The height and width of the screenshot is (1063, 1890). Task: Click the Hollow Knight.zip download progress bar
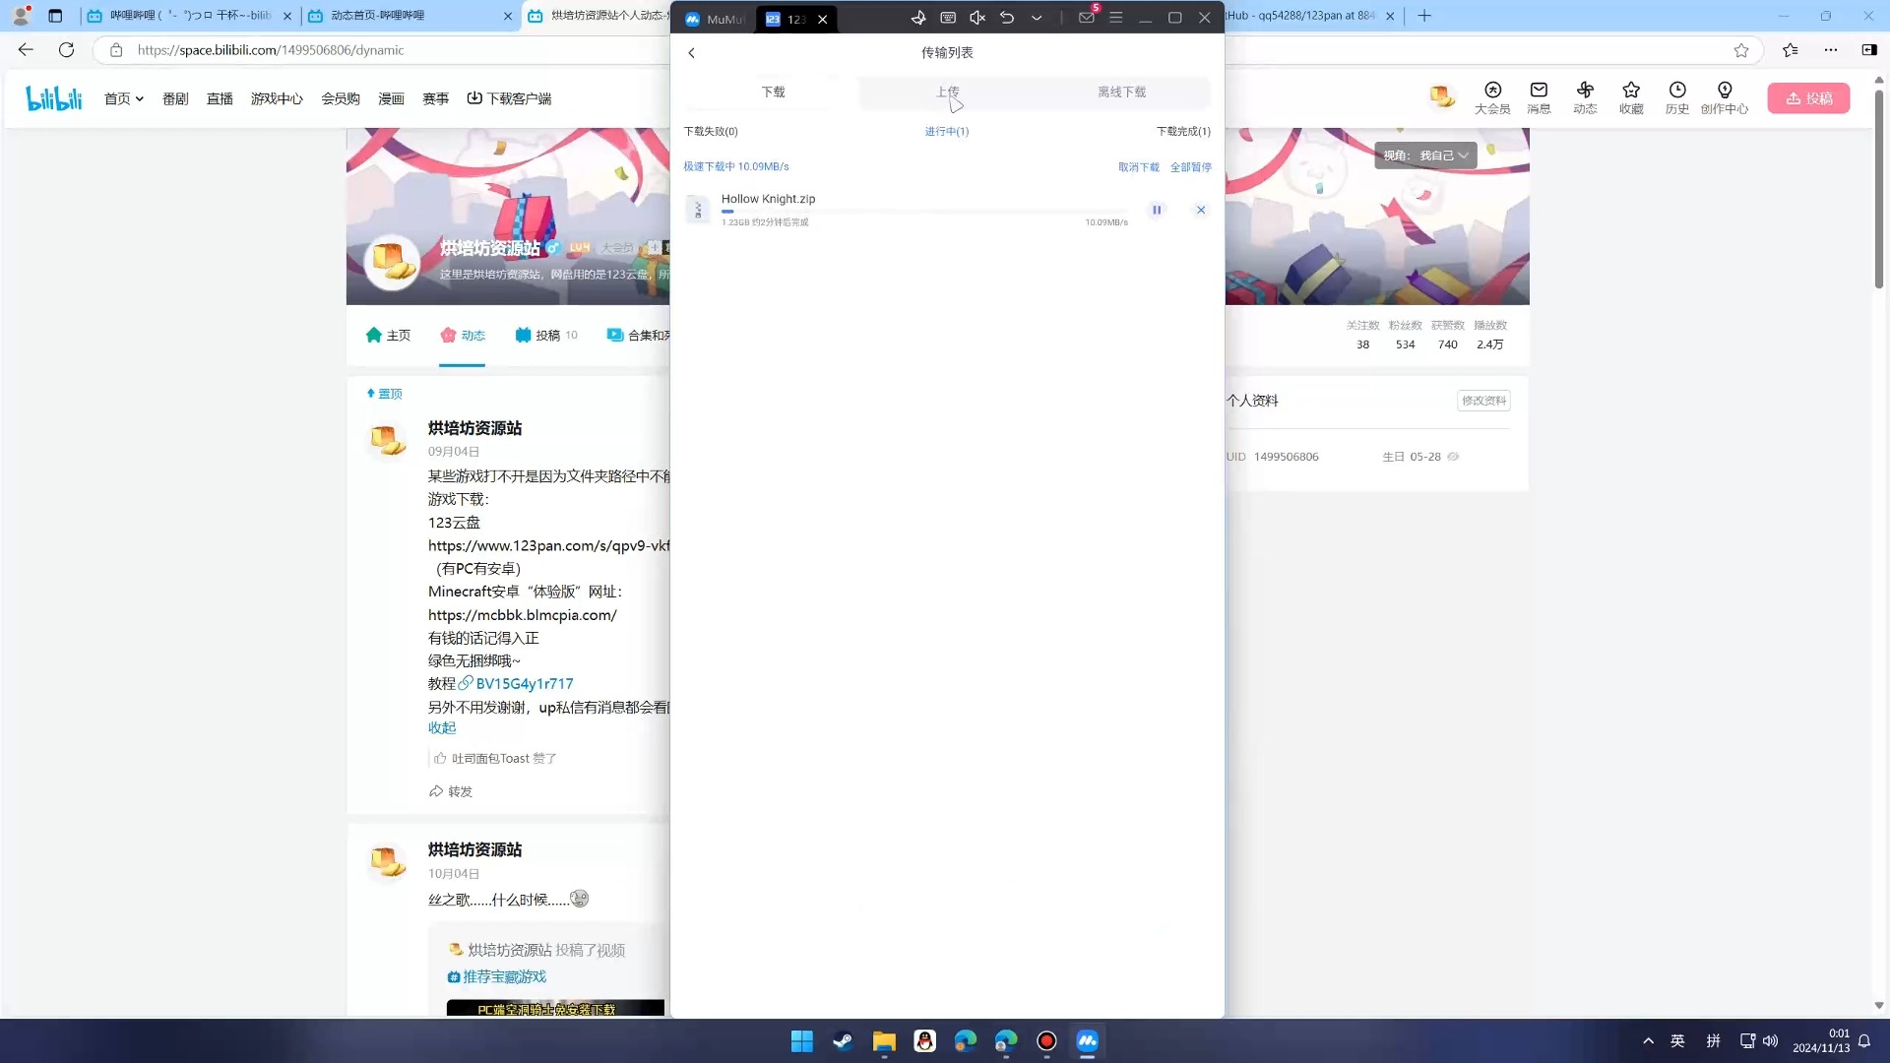pyautogui.click(x=924, y=212)
